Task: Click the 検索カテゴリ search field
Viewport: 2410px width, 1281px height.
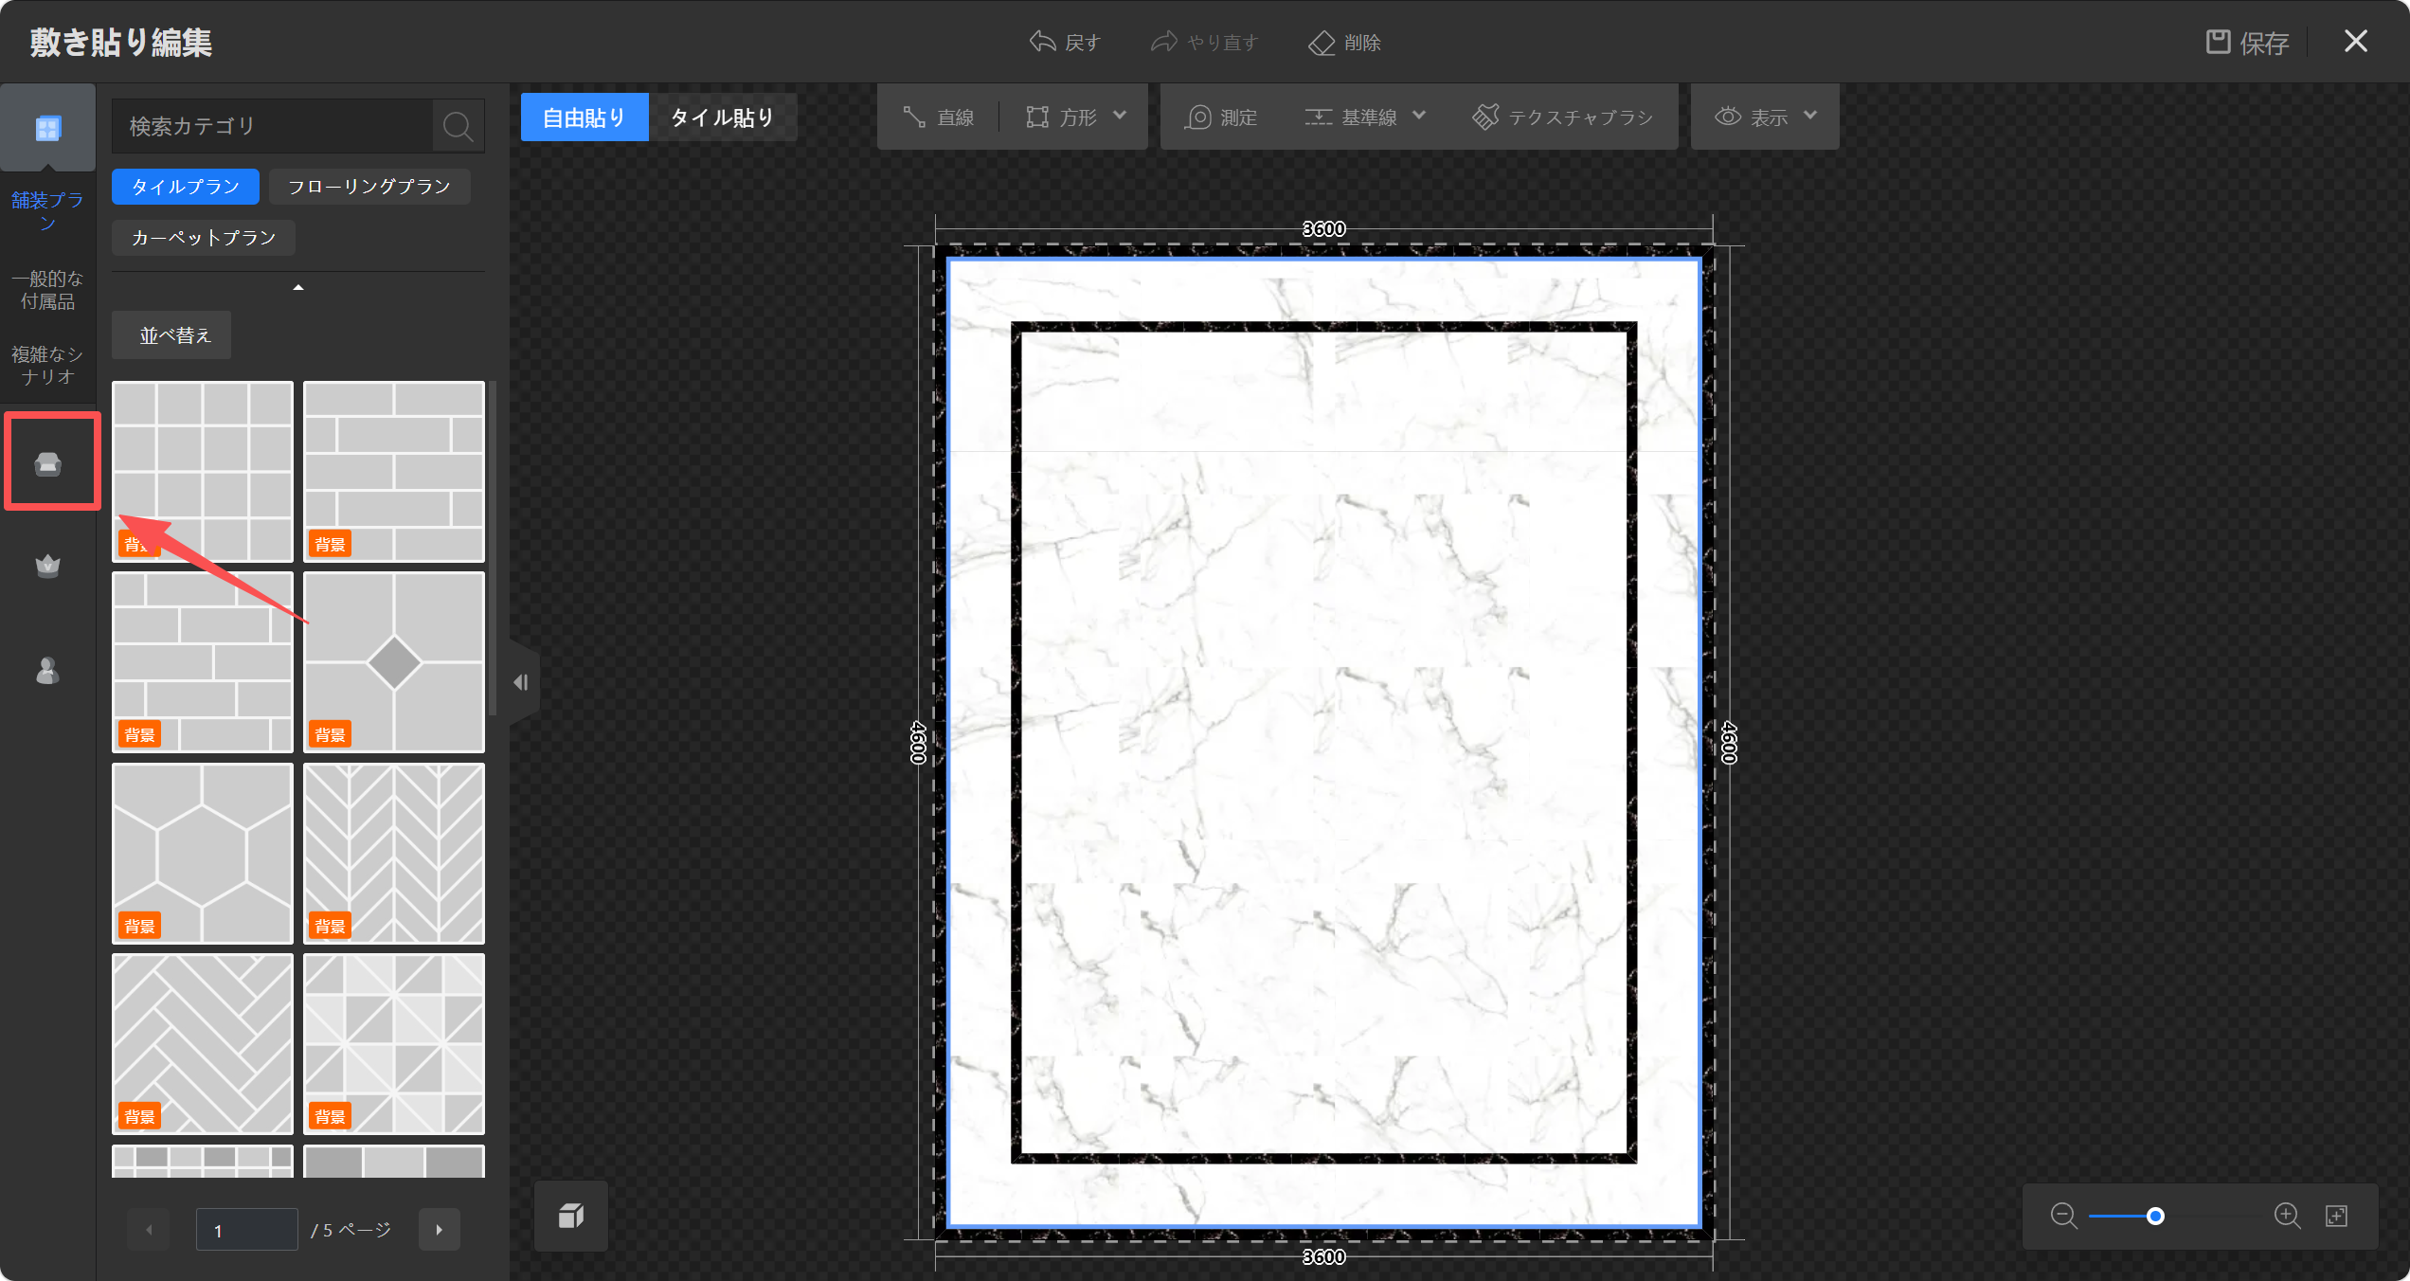Action: (273, 126)
